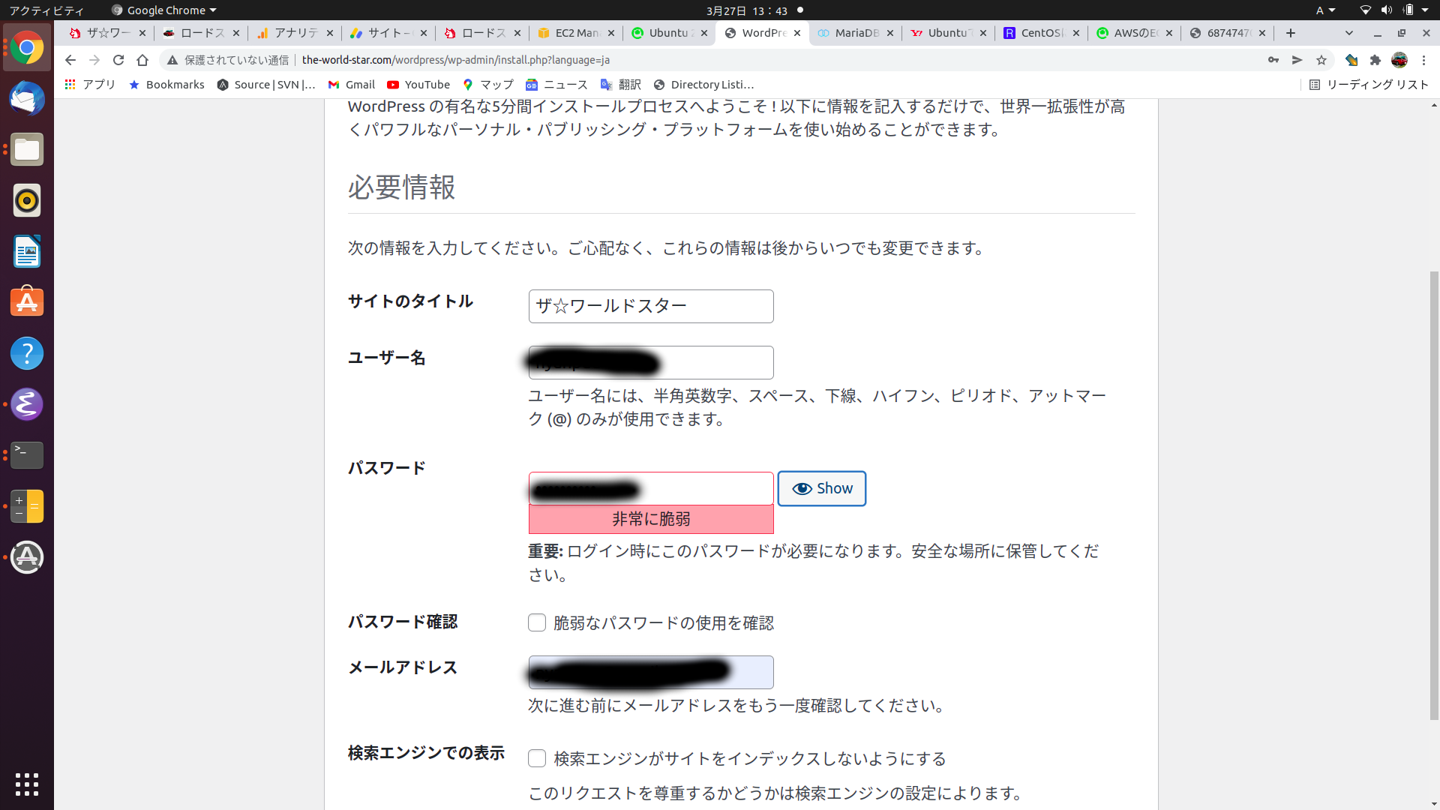Open the Chrome extensions puzzle icon
Viewport: 1440px width, 810px height.
(1375, 60)
